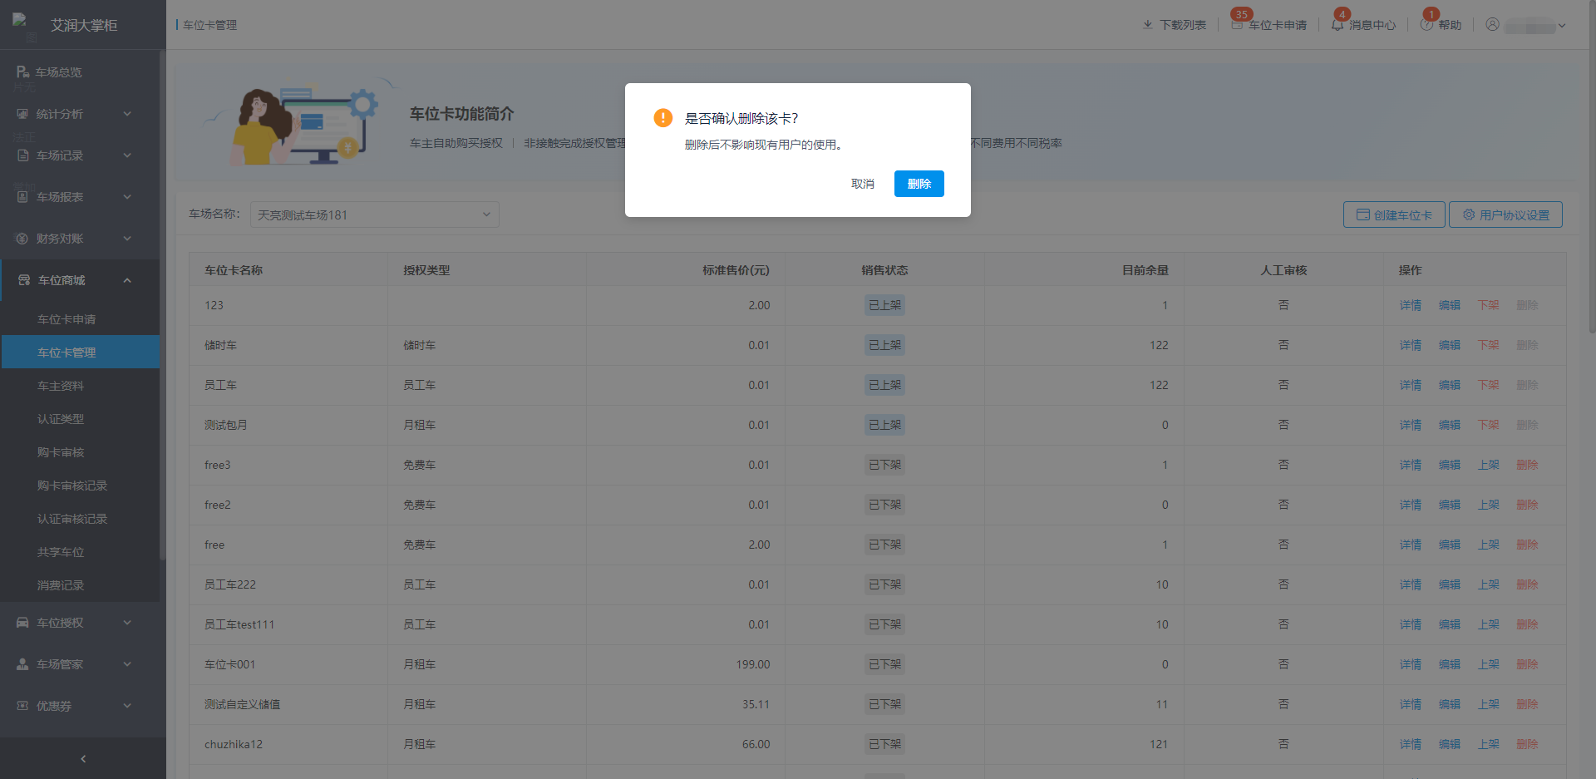Click the user avatar icon
This screenshot has height=779, width=1596.
point(1492,25)
